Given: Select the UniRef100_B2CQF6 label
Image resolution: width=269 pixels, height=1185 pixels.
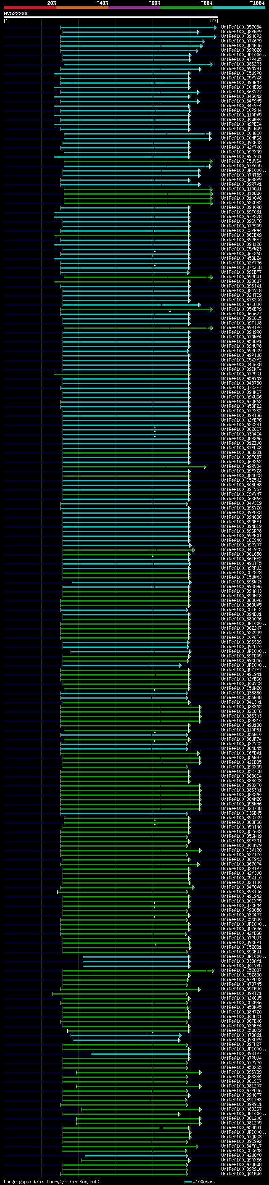Looking at the screenshot, I should (241, 711).
